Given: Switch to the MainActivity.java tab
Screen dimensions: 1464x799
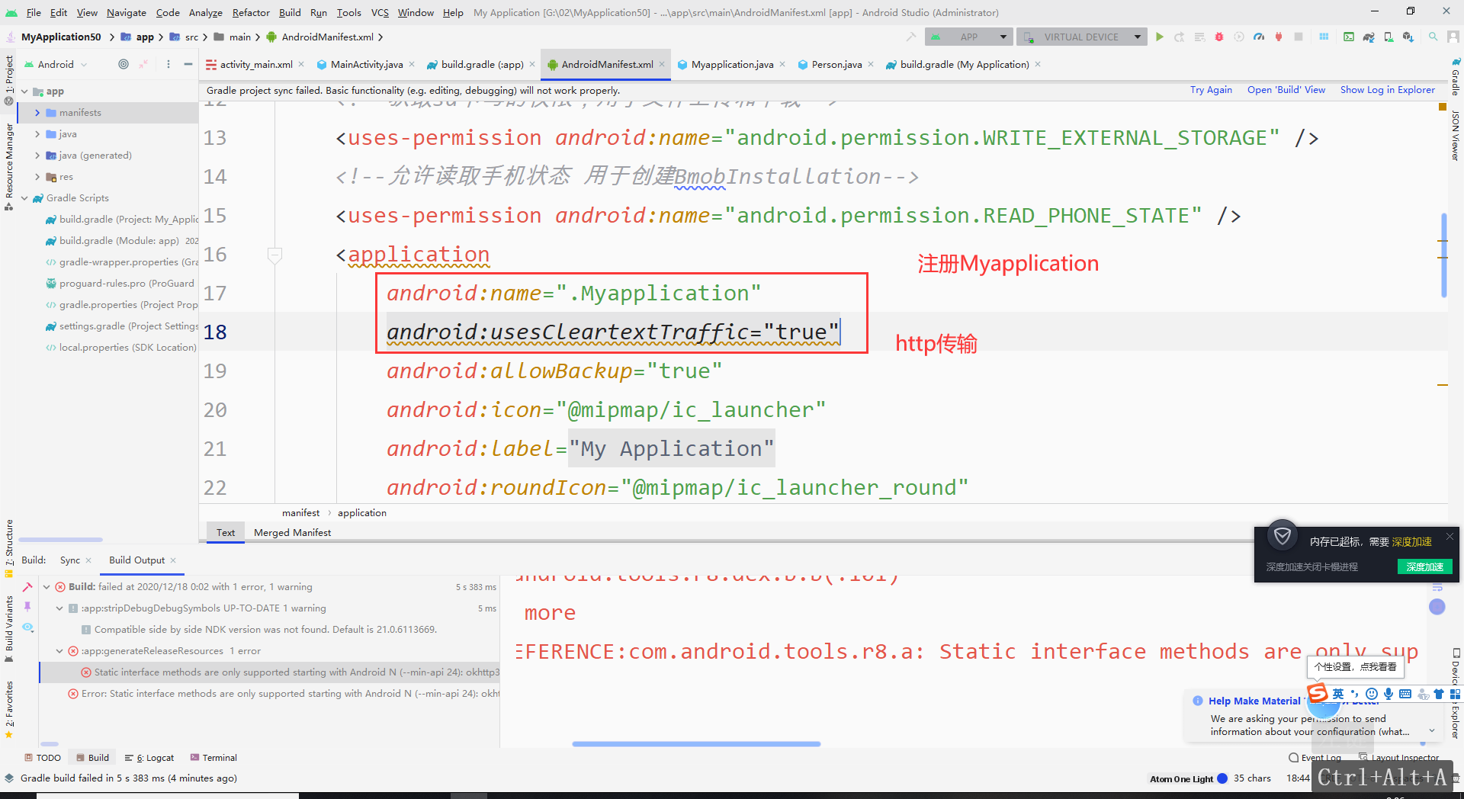Looking at the screenshot, I should point(366,65).
